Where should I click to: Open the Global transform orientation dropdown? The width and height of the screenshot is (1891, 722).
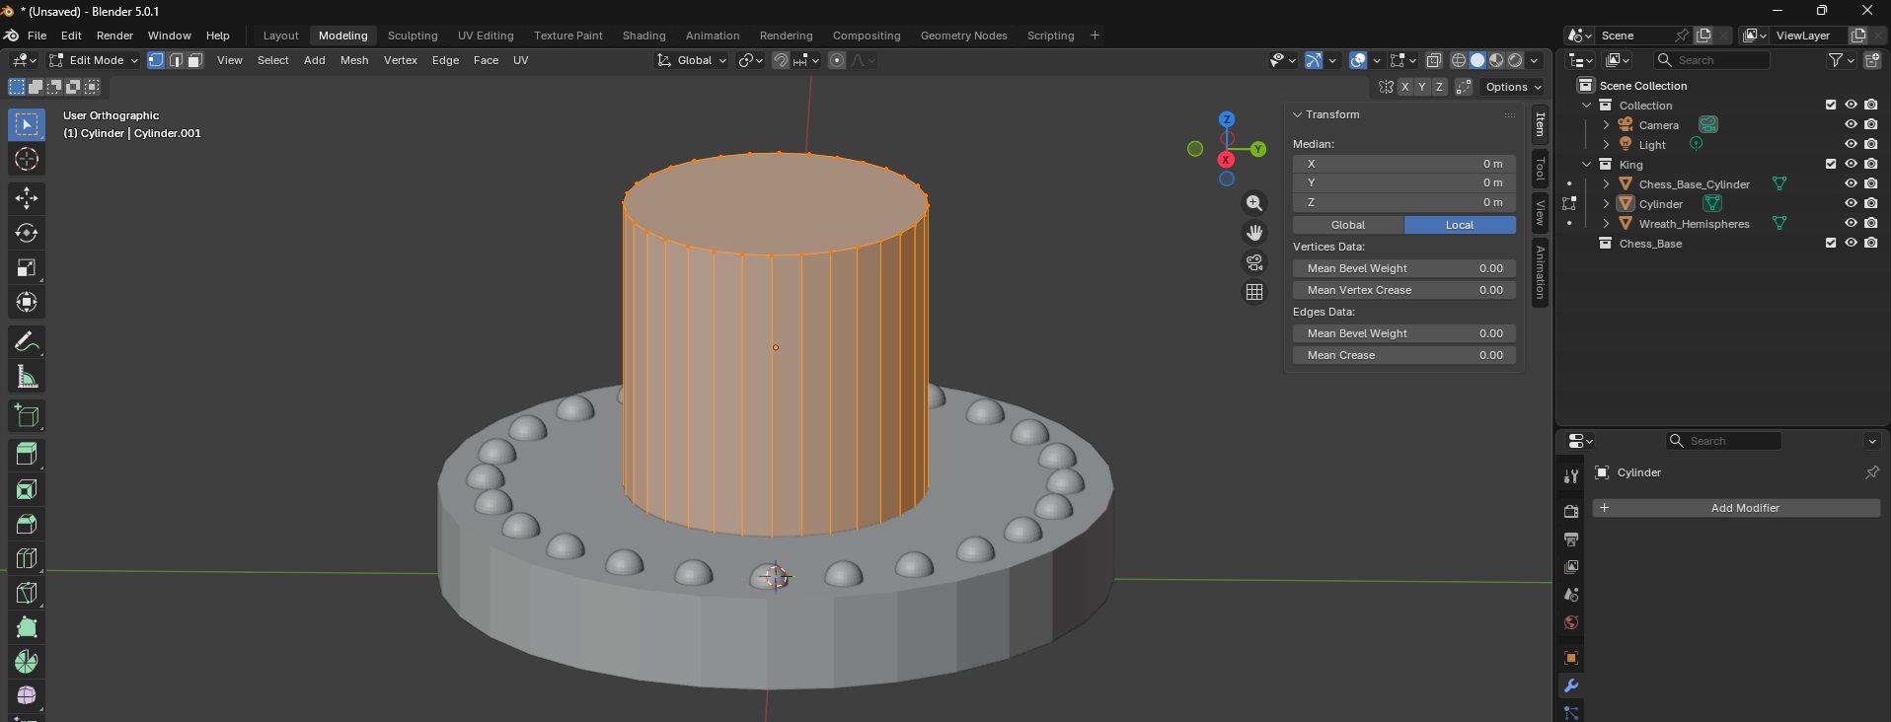[x=693, y=60]
